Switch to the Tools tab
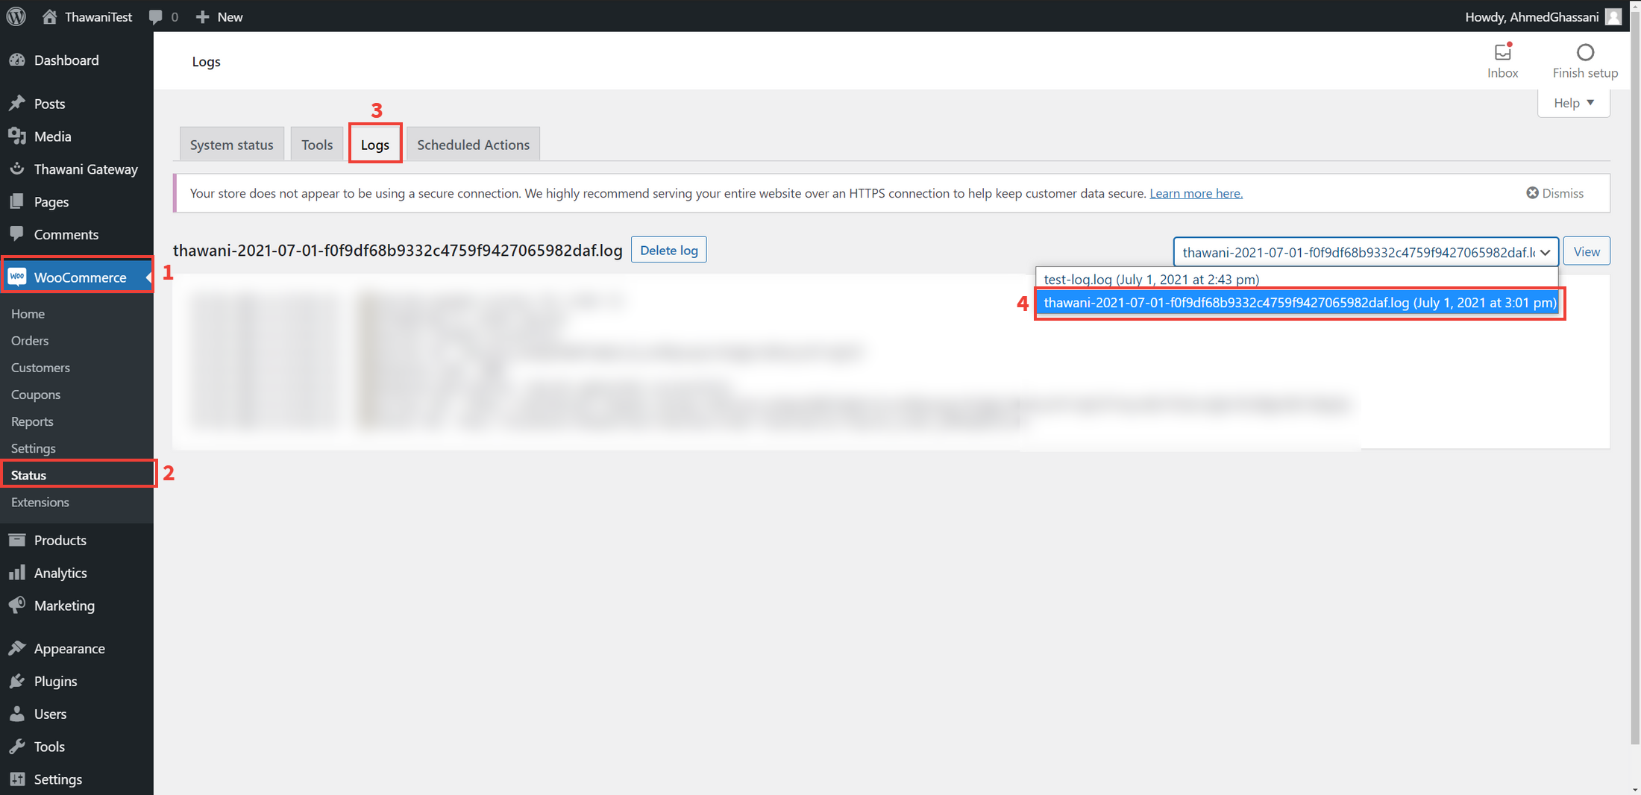 coord(317,145)
